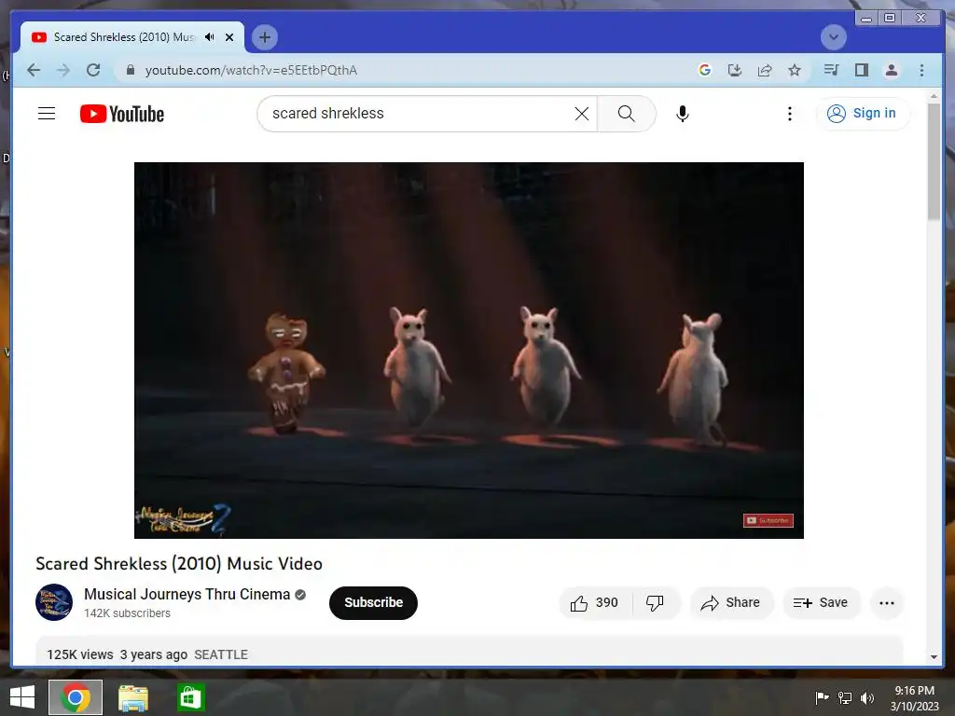Switch to Chrome in the taskbar
The image size is (955, 716).
pyautogui.click(x=76, y=697)
